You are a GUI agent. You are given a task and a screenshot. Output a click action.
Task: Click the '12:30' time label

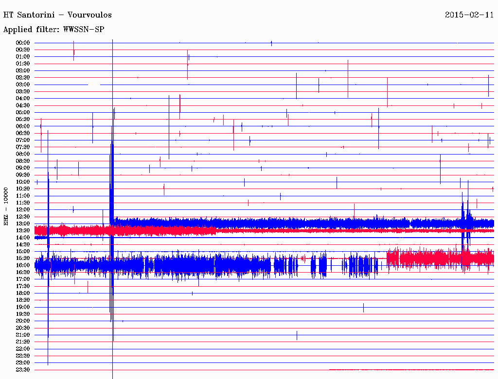pos(23,217)
